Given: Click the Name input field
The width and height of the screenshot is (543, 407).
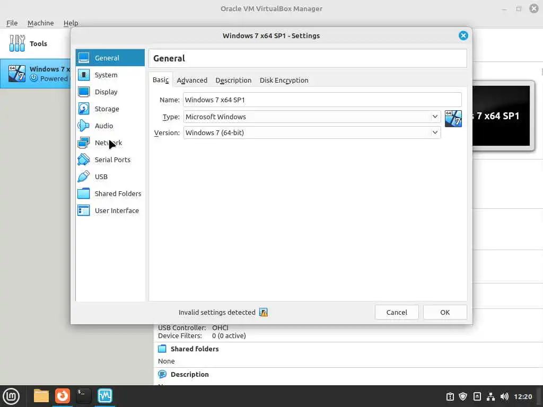Looking at the screenshot, I should 322,100.
